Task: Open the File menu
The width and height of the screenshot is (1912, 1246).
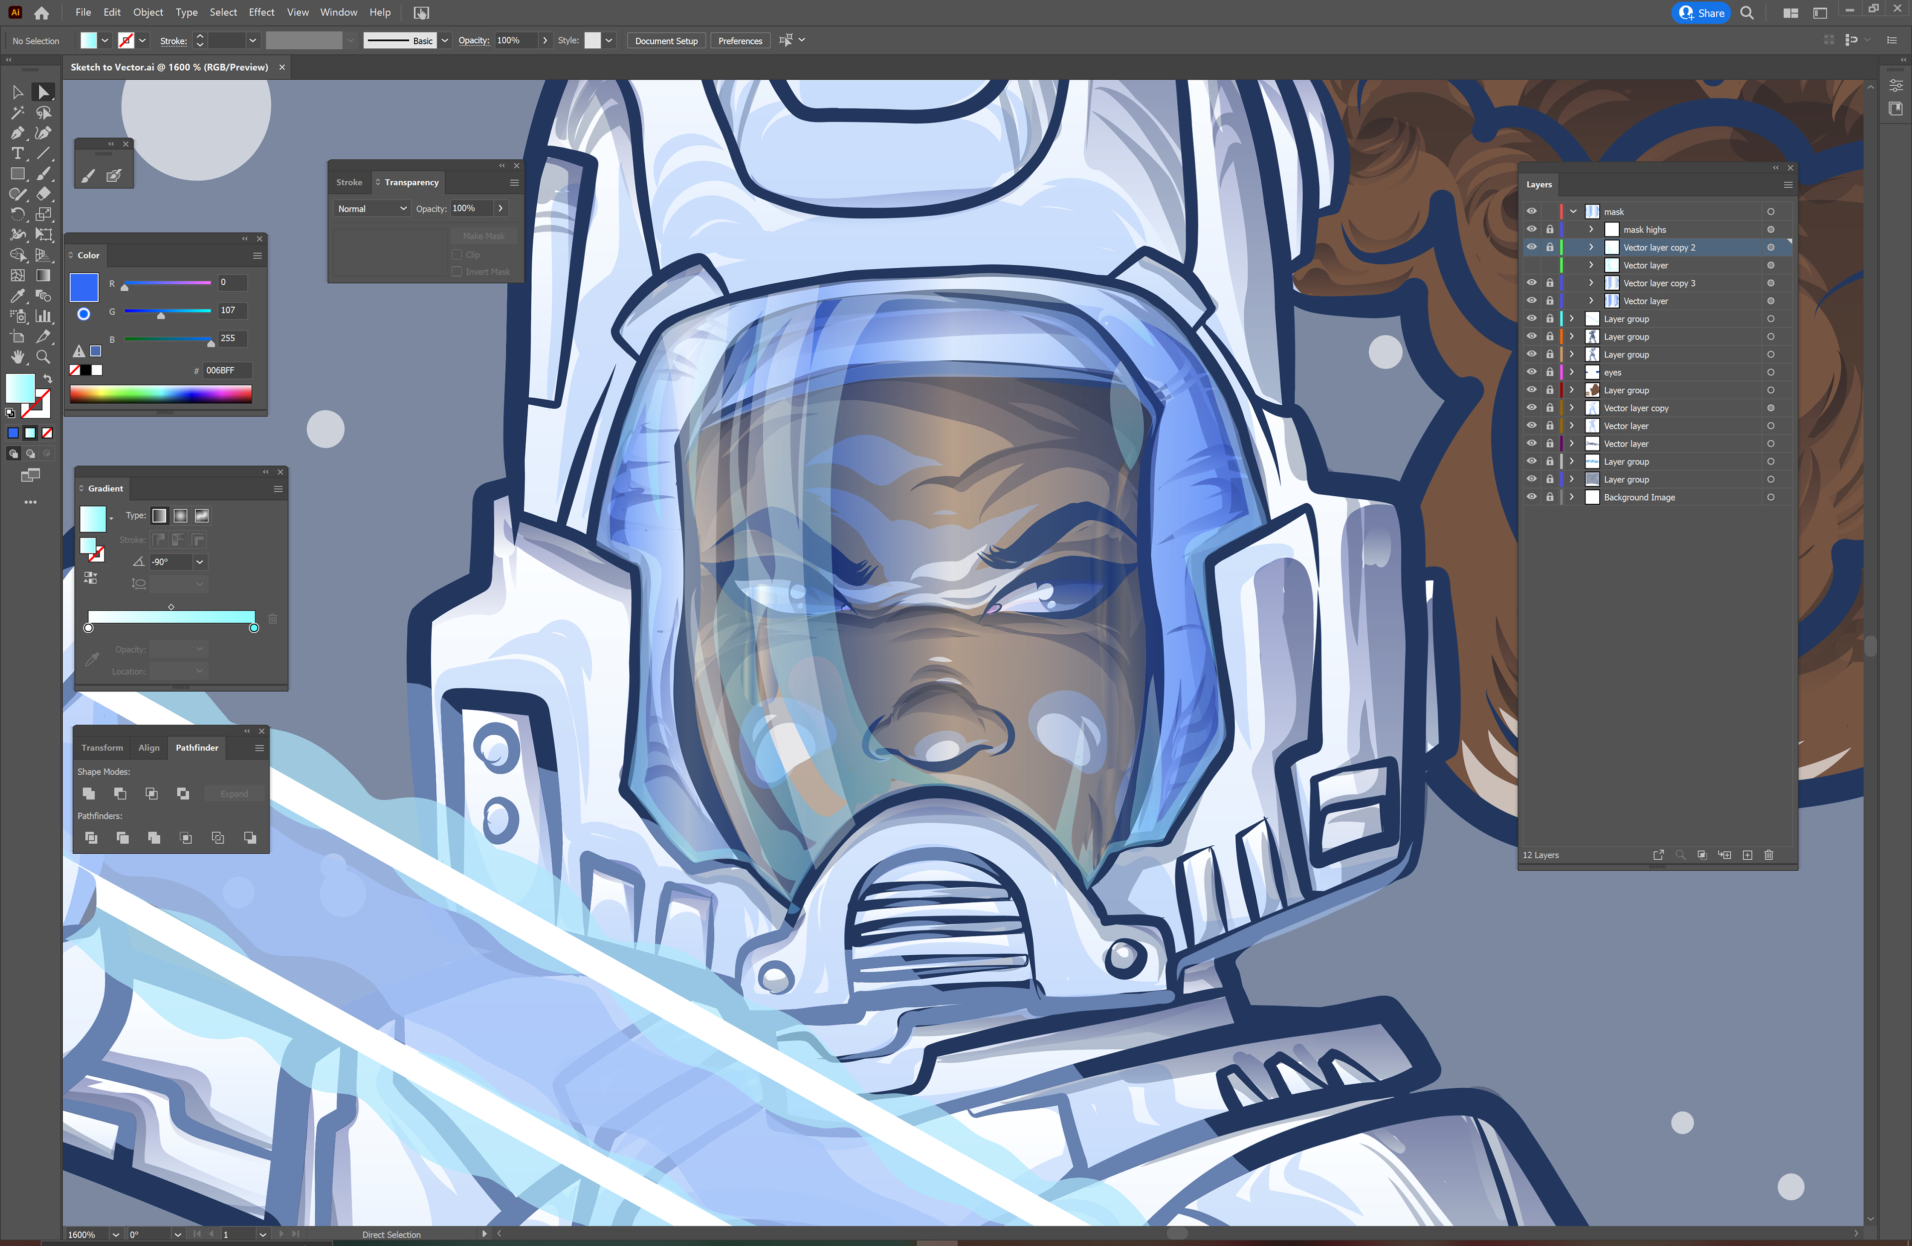Action: click(83, 12)
